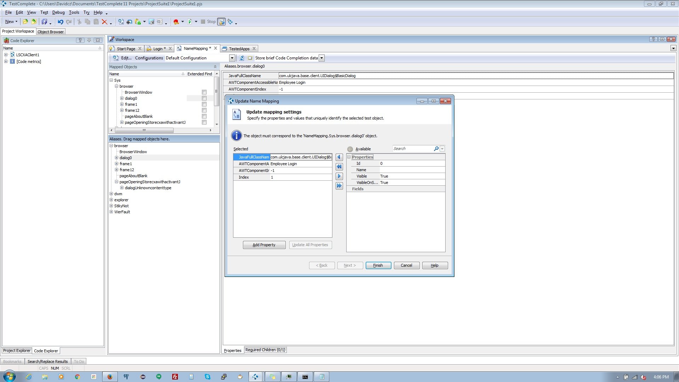679x382 pixels.
Task: Click the search magnifier icon in Available
Action: (x=436, y=149)
